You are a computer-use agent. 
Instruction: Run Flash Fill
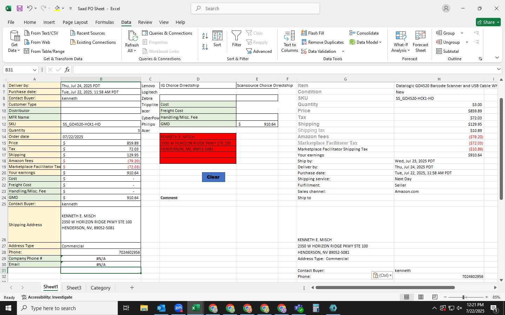[x=312, y=33]
